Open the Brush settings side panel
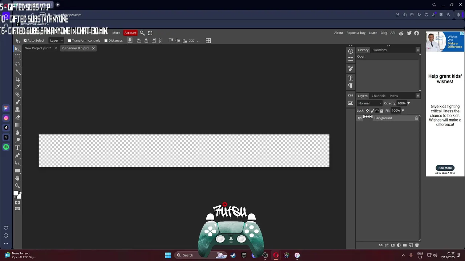This screenshot has width=465, height=261. pos(351,69)
